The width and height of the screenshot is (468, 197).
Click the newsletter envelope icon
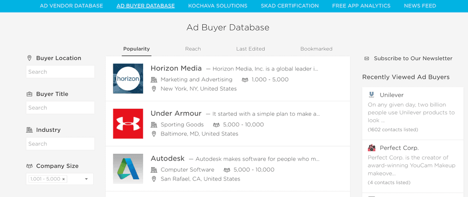[367, 59]
